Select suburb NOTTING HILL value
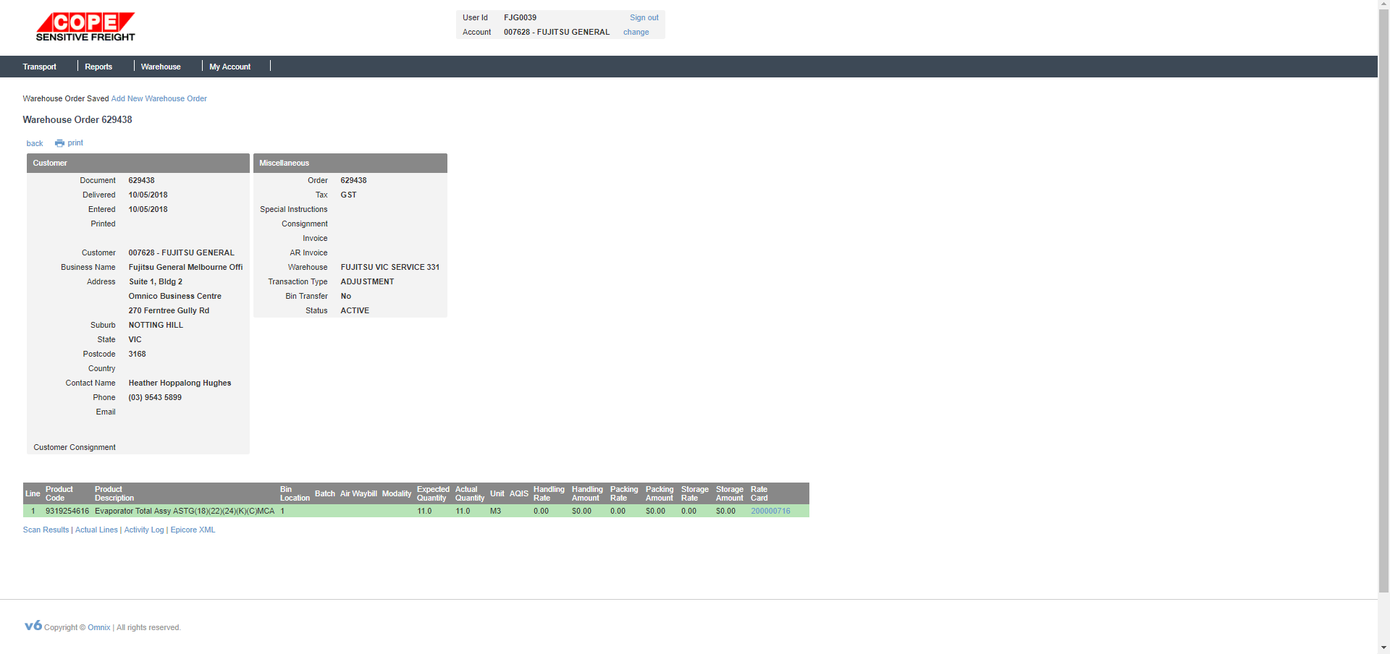Viewport: 1390px width, 654px height. [156, 325]
